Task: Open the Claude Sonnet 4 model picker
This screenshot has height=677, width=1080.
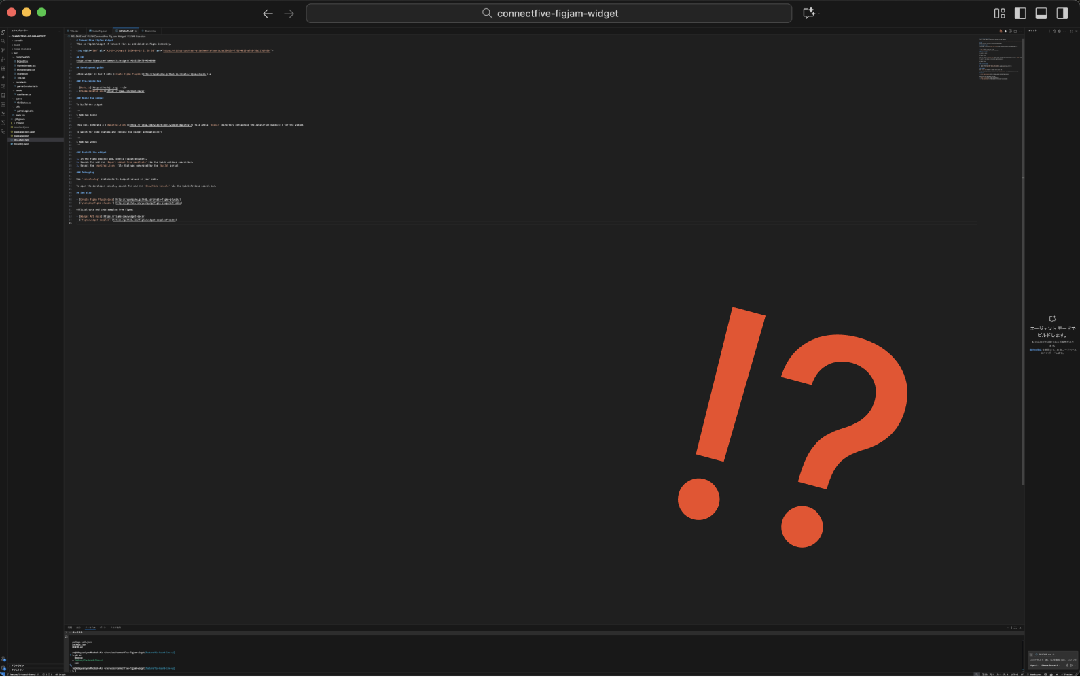Action: point(1050,665)
